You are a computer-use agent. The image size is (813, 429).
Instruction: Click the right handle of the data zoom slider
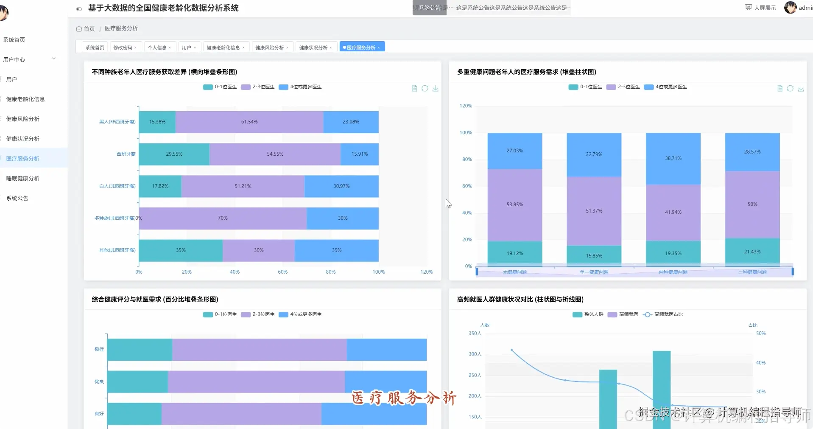click(x=793, y=272)
